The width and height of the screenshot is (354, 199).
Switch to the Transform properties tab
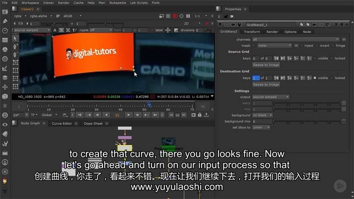click(252, 32)
